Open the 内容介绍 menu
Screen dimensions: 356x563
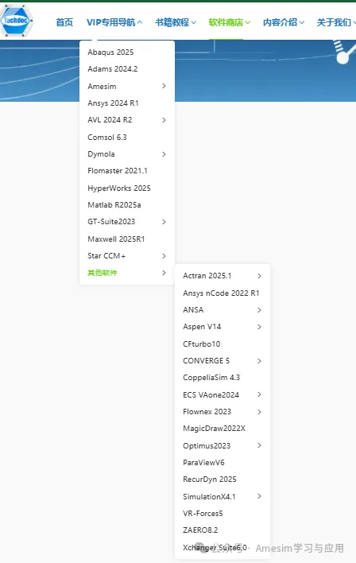pyautogui.click(x=284, y=22)
